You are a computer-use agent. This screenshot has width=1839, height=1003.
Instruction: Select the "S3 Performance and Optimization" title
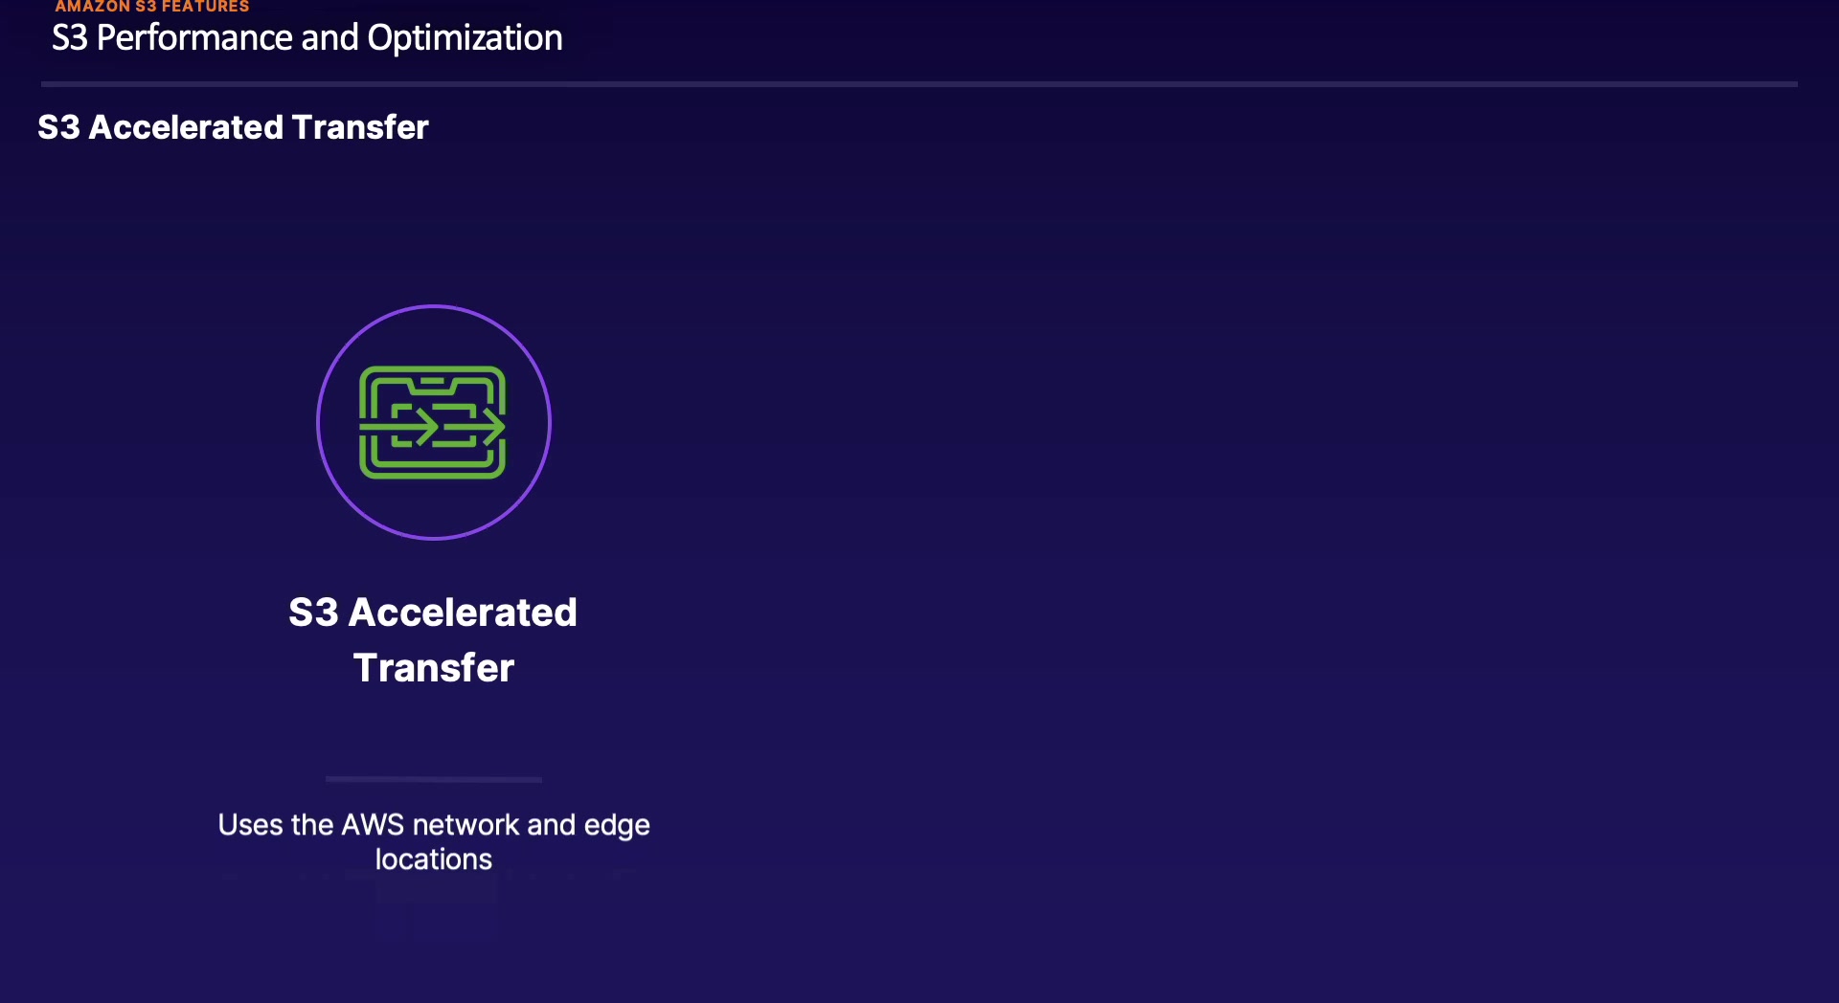[x=306, y=38]
